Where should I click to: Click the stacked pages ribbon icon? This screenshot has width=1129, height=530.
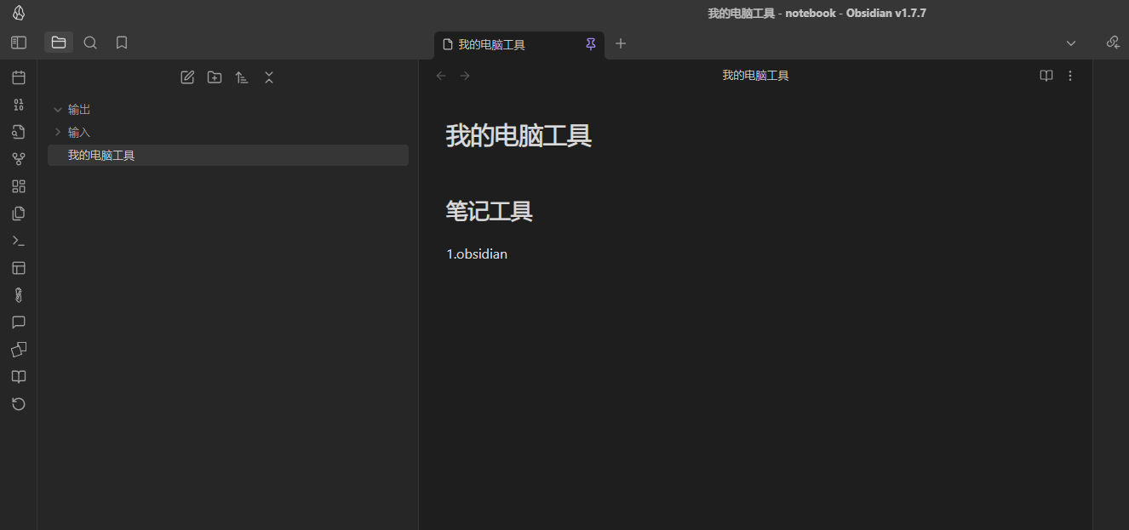[19, 214]
